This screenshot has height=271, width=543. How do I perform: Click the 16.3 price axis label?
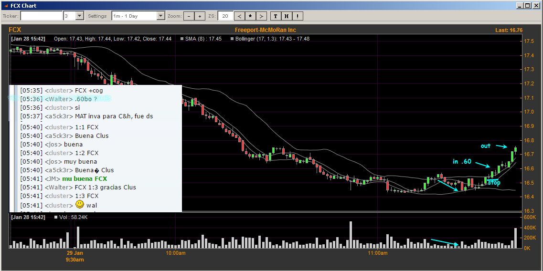pos(529,211)
